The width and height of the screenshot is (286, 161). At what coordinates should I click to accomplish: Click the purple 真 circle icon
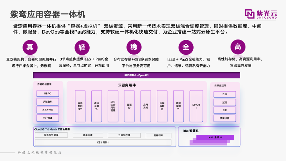(29, 47)
